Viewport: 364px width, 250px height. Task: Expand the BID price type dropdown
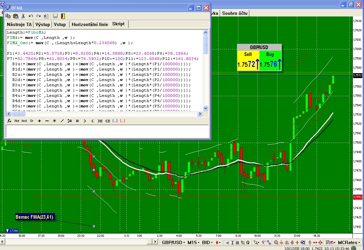coord(207,242)
